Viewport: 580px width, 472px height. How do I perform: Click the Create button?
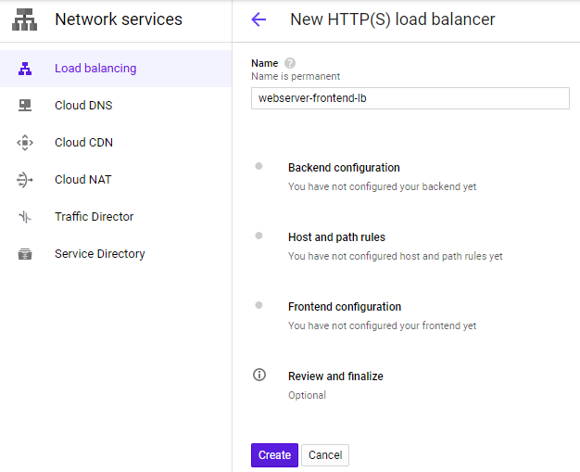pos(274,455)
